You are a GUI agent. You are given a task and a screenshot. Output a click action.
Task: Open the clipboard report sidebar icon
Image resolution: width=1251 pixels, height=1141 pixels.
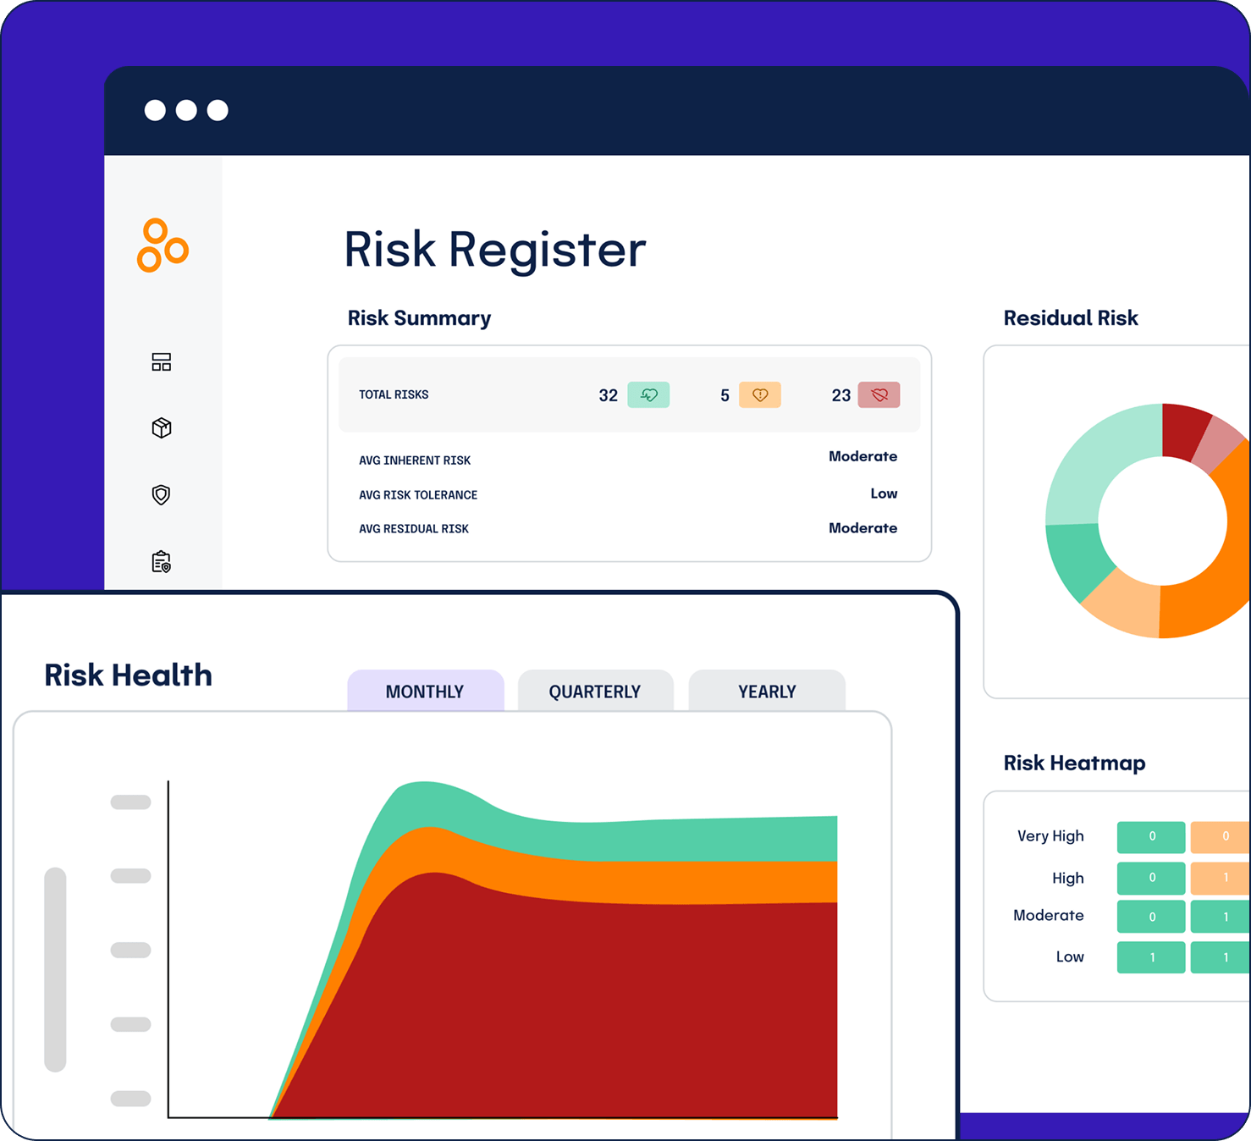161,562
